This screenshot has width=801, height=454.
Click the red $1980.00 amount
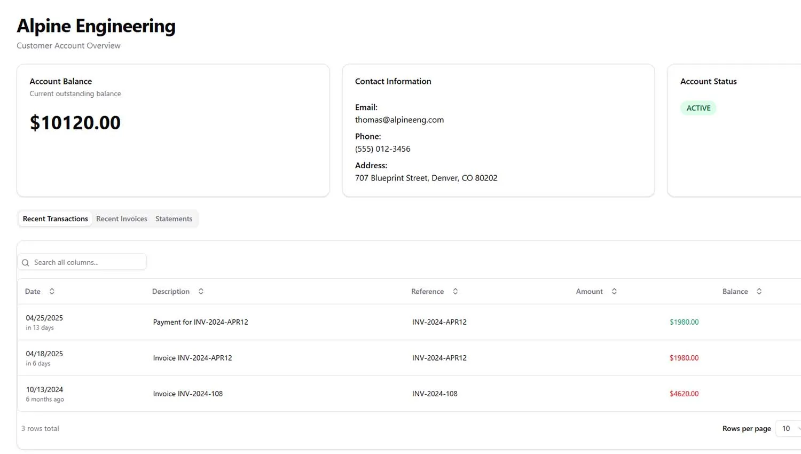[x=684, y=358]
